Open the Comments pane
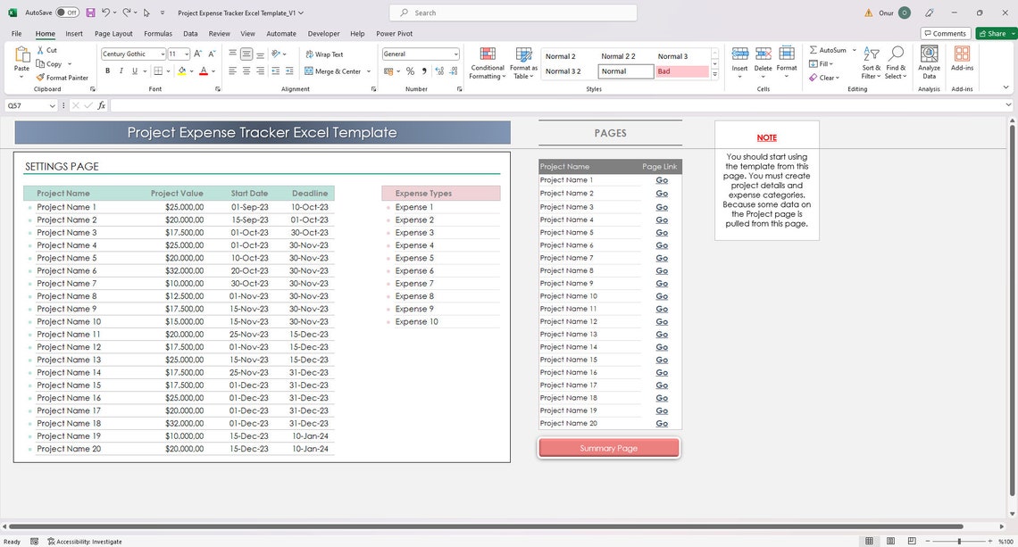 coord(946,34)
